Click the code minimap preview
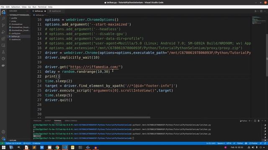268x150 pixels. (258, 20)
